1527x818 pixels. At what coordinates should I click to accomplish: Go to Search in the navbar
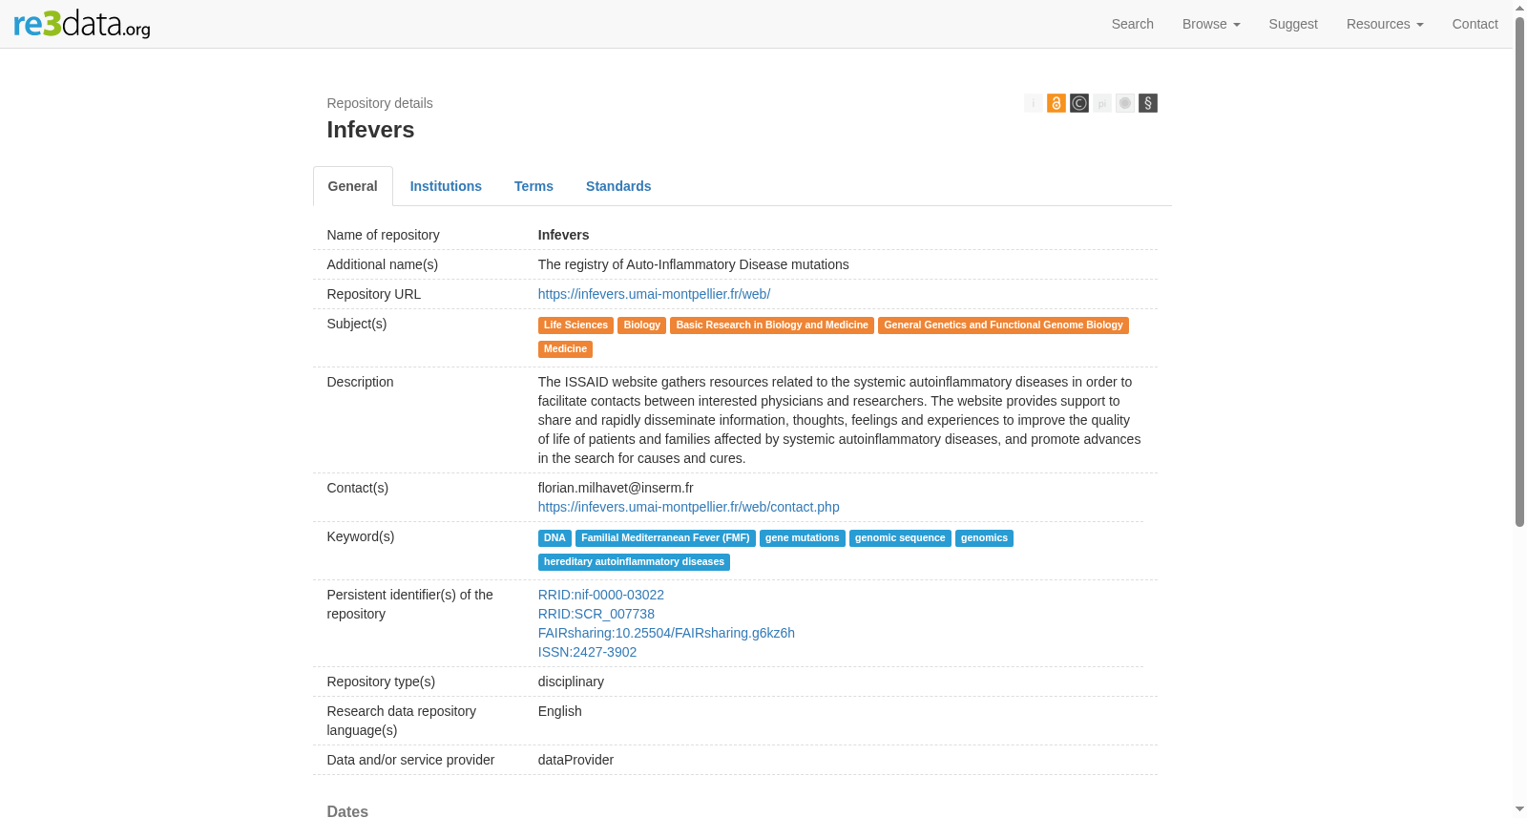[x=1133, y=24]
